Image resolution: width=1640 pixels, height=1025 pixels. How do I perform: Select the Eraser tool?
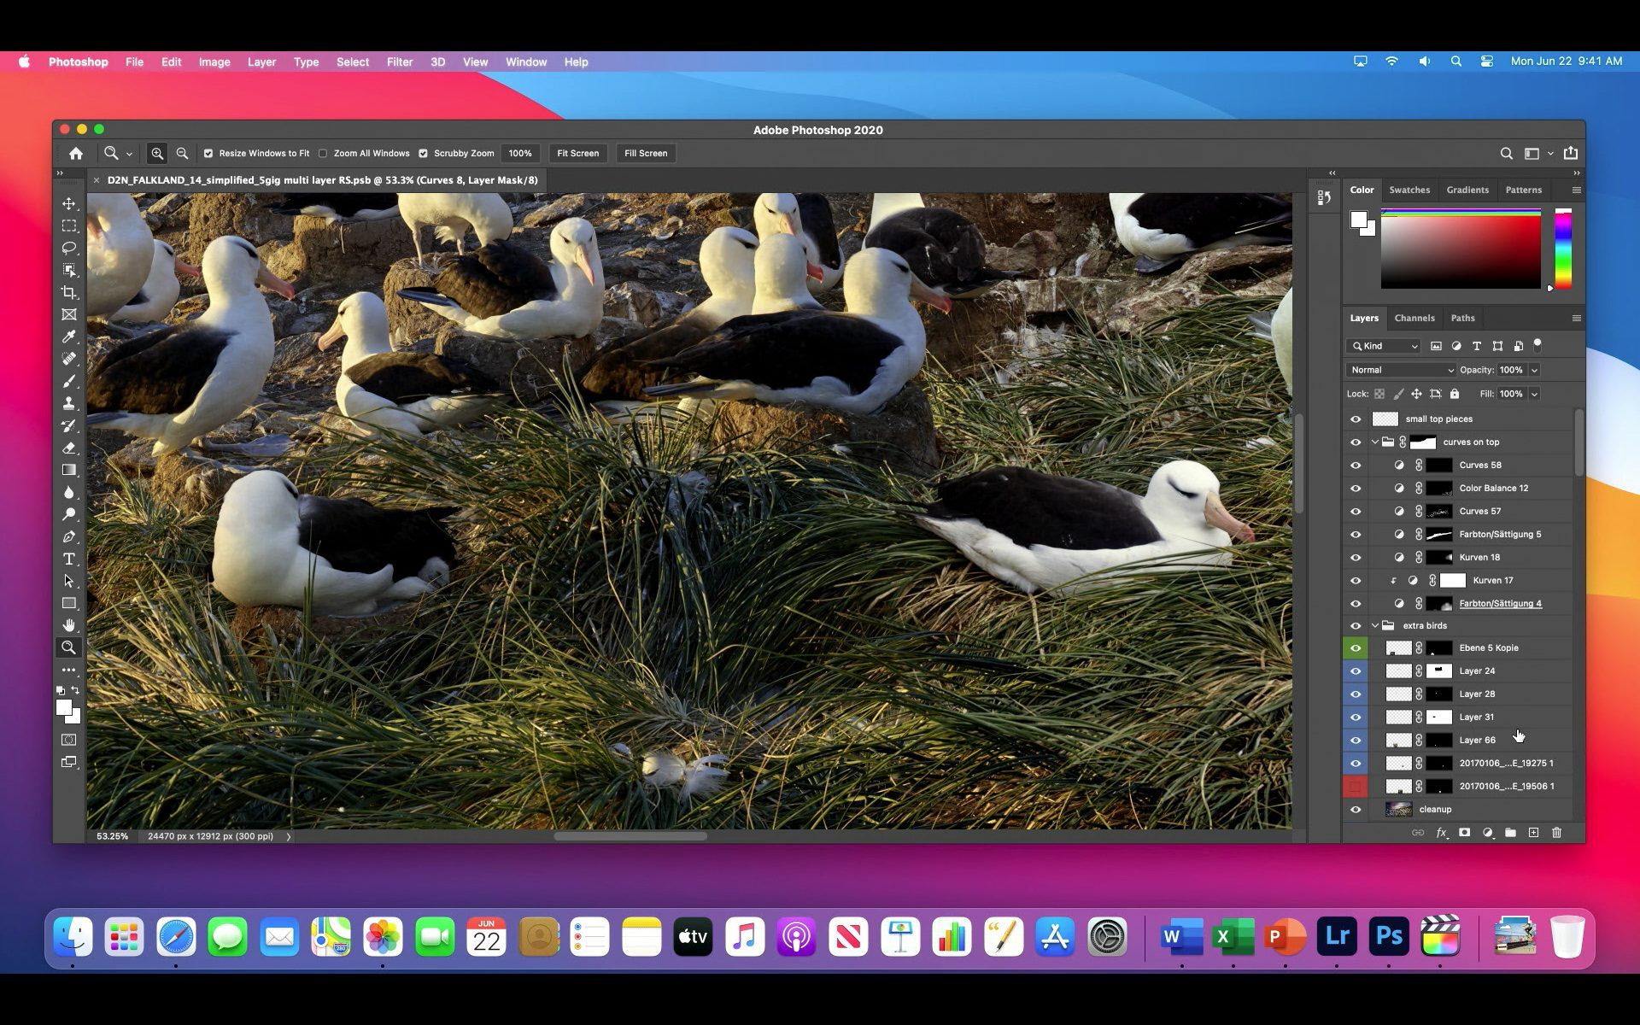[69, 448]
